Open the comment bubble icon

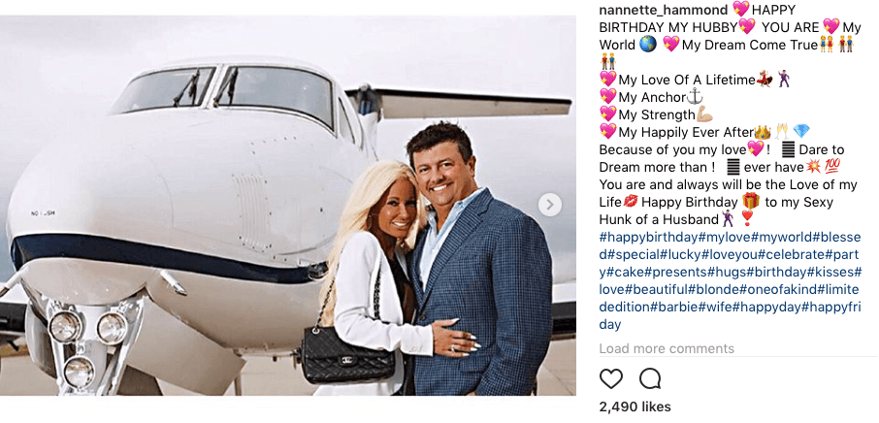pos(650,378)
